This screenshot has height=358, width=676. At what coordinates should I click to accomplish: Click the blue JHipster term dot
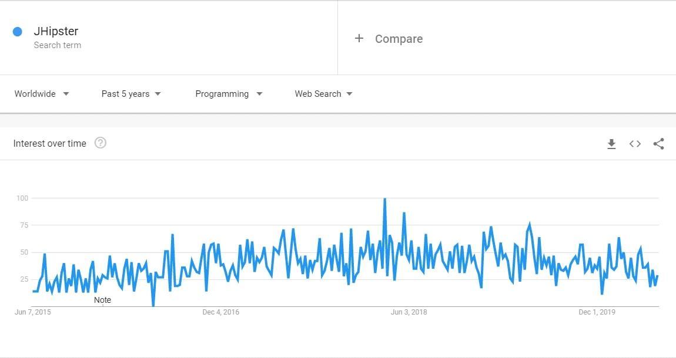point(18,32)
